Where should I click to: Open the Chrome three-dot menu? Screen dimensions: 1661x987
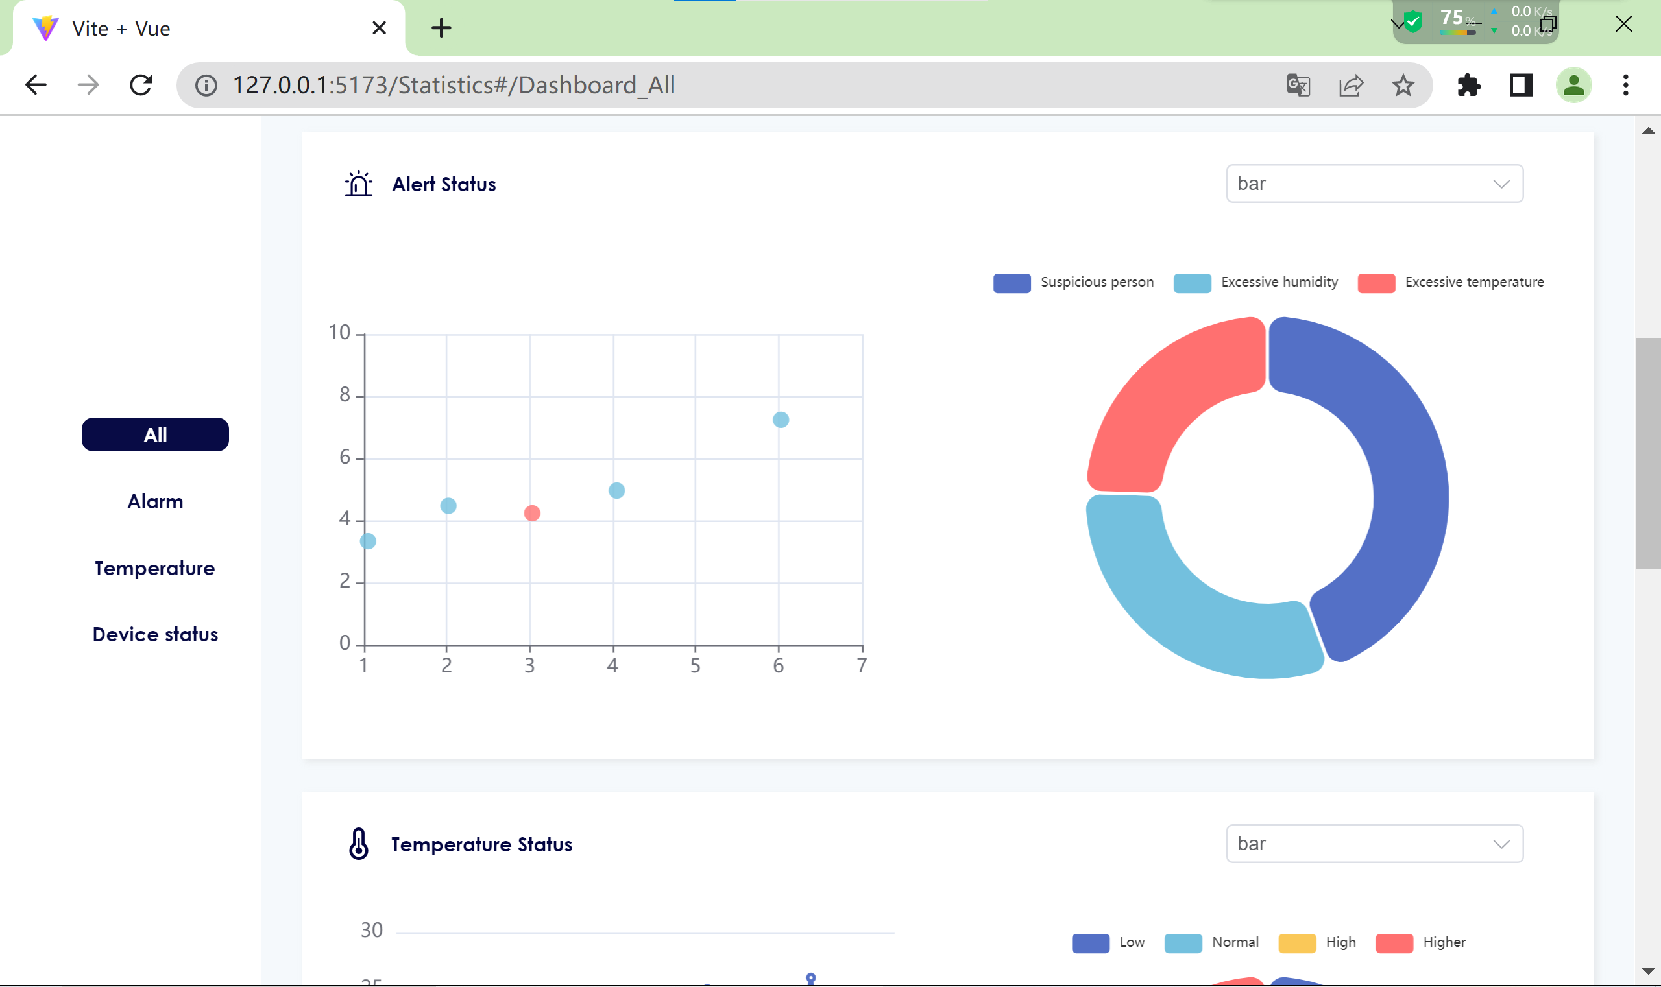pos(1626,85)
